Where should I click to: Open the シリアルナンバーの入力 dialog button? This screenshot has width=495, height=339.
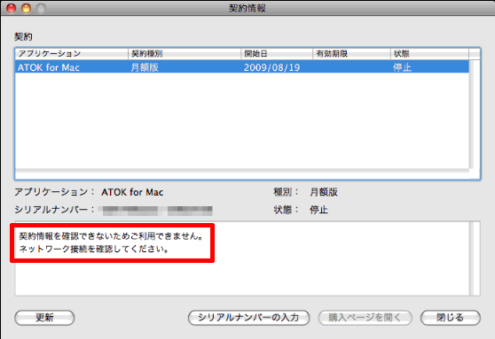tap(248, 318)
